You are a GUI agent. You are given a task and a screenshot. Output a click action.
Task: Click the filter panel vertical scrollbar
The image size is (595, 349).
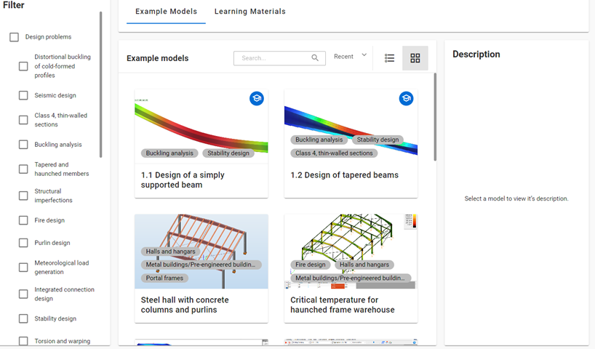tap(100, 84)
